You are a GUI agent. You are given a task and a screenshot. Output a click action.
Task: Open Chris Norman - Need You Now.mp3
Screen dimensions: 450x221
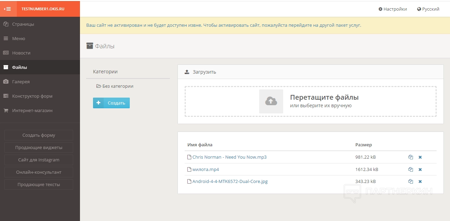click(229, 157)
